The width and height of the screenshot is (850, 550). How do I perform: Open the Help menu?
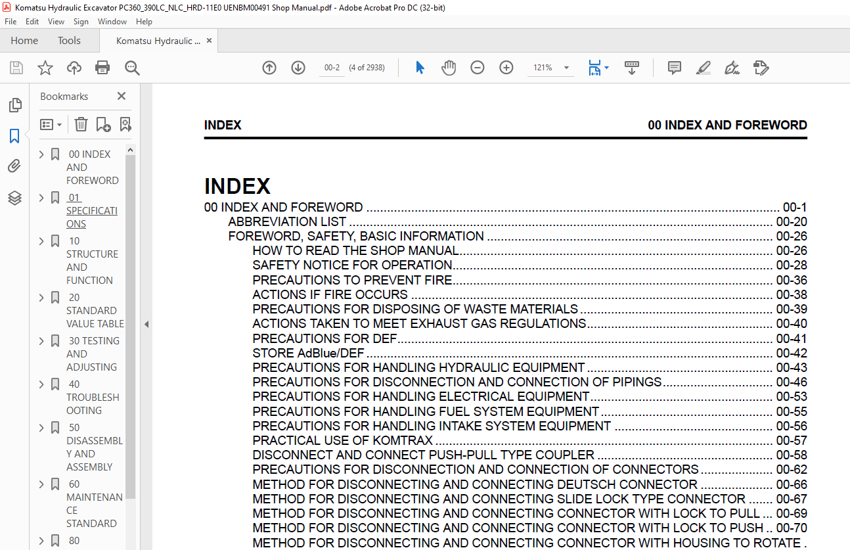[x=144, y=22]
